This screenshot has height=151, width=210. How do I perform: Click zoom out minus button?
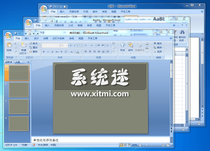pyautogui.click(x=140, y=145)
